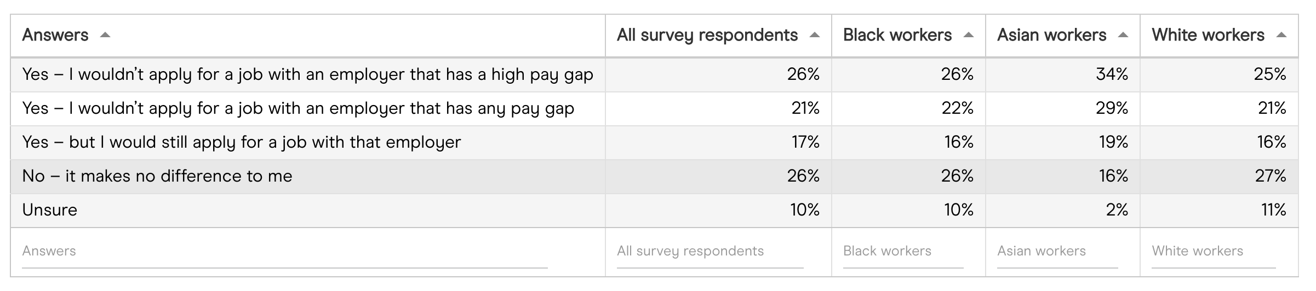Click the sort arrow beside Answers header
1316x291 pixels.
pos(105,36)
